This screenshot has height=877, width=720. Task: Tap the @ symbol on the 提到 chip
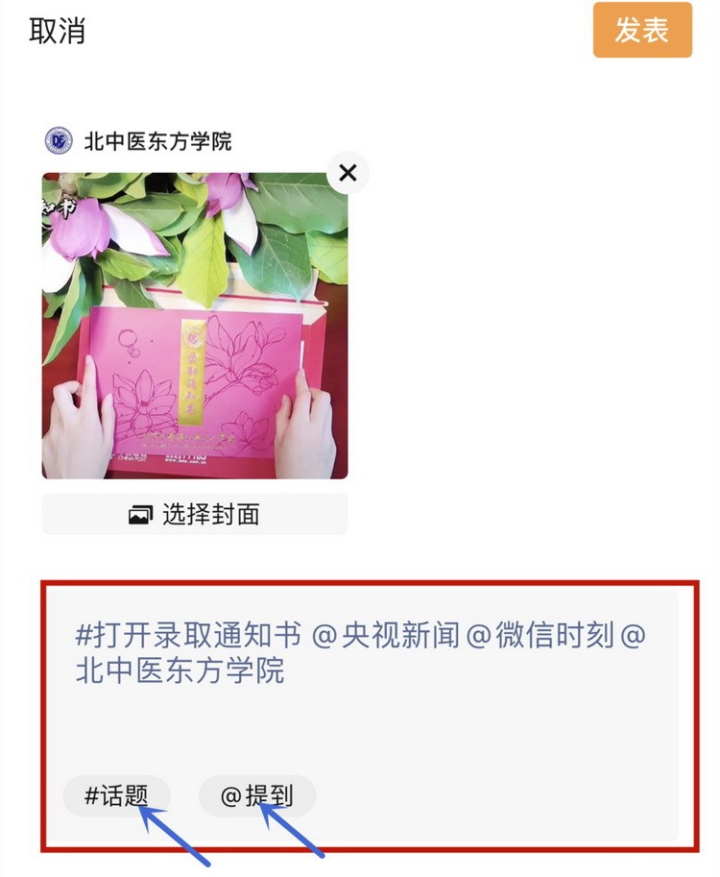tap(230, 796)
